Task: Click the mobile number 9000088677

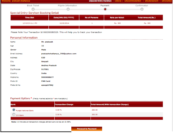Action: pyautogui.click(x=48, y=77)
